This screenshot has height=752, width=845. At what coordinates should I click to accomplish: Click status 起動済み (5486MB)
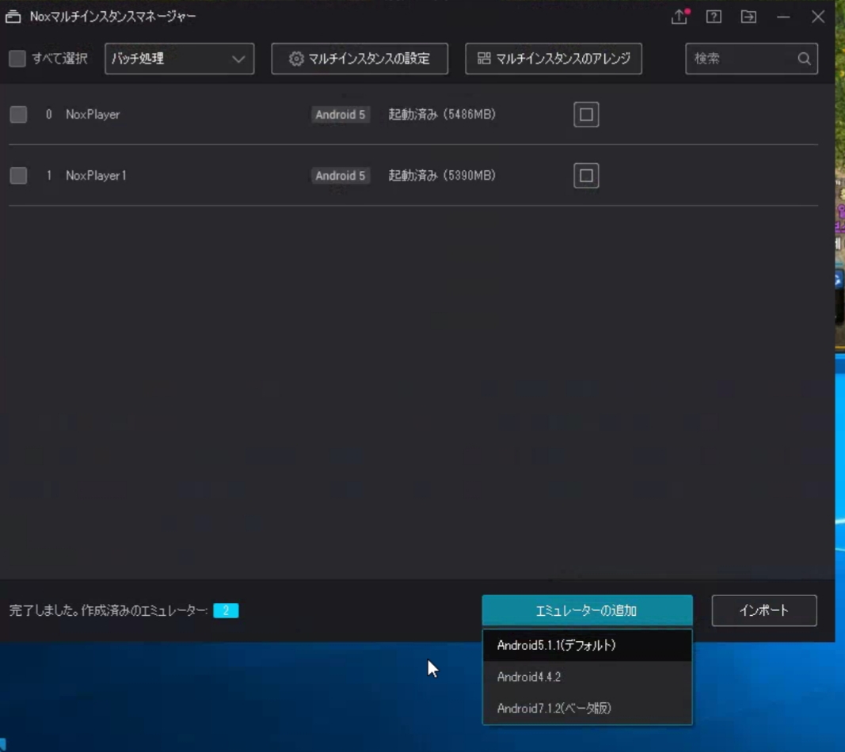(x=442, y=114)
